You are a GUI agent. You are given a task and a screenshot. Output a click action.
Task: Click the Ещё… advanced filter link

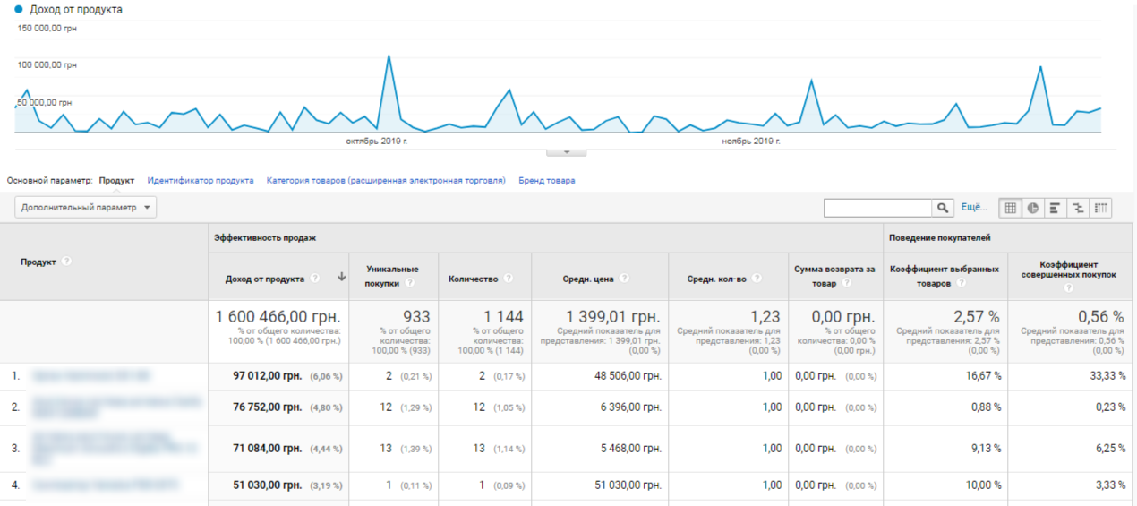973,208
